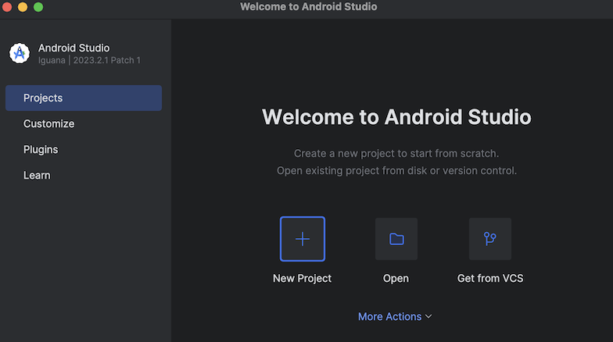Click the Get from VCS label

pos(490,278)
